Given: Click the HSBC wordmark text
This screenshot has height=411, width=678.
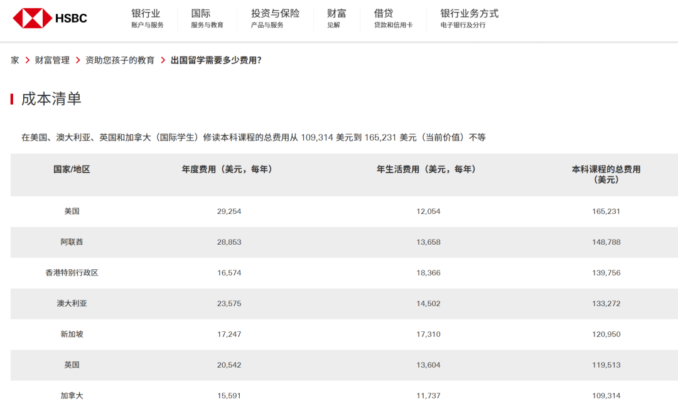Looking at the screenshot, I should 71,18.
